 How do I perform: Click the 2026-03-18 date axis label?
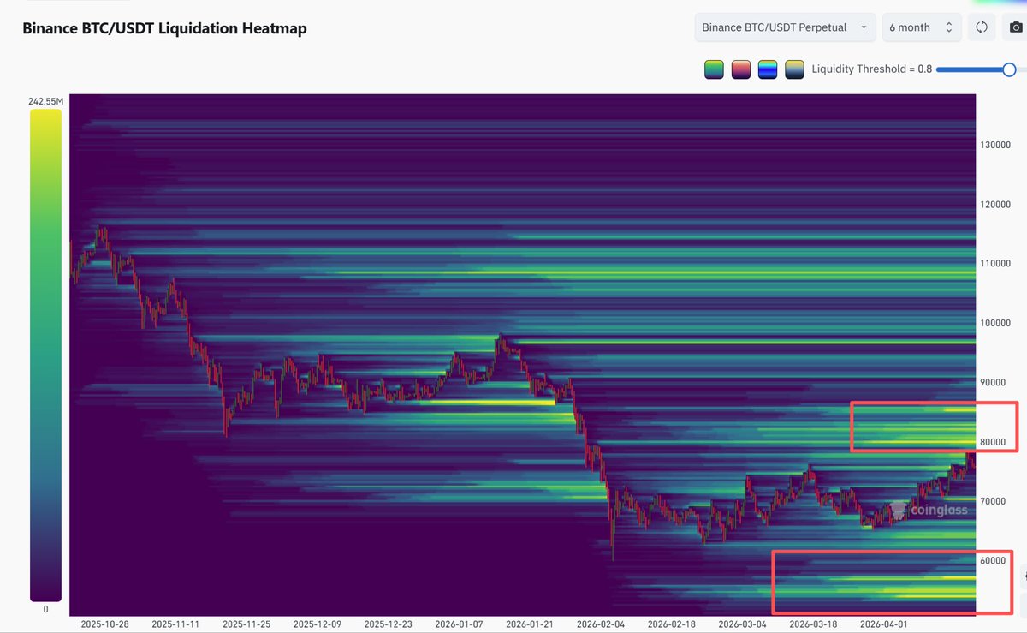point(814,624)
